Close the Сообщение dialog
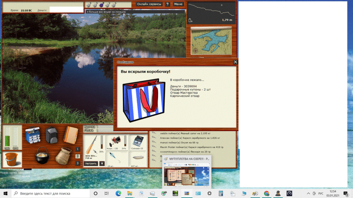 point(235,62)
